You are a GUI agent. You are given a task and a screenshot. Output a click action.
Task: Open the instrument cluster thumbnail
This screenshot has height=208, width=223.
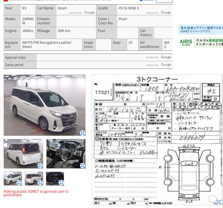pyautogui.click(x=55, y=178)
